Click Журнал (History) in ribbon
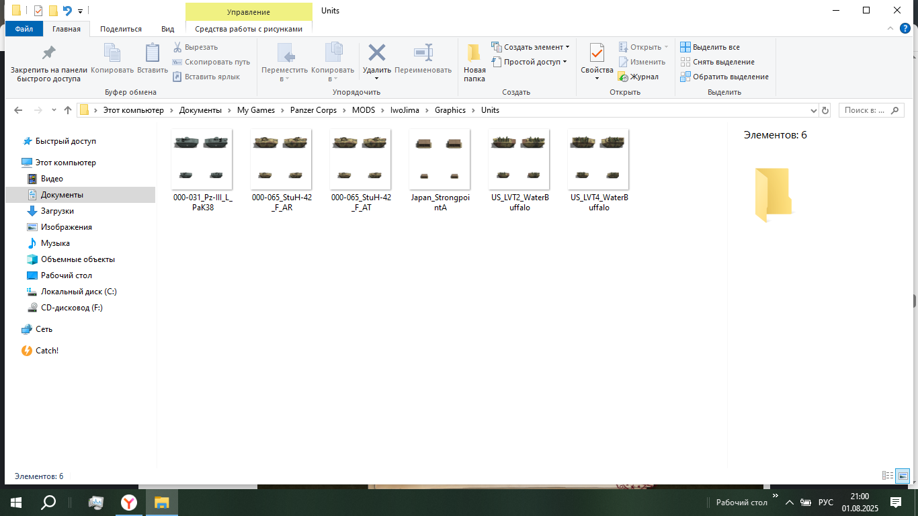Screen dimensions: 918x516 coord(638,77)
